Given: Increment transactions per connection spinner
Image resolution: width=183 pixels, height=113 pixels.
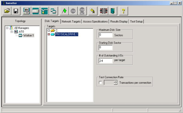Looking at the screenshot, I should (x=116, y=81).
